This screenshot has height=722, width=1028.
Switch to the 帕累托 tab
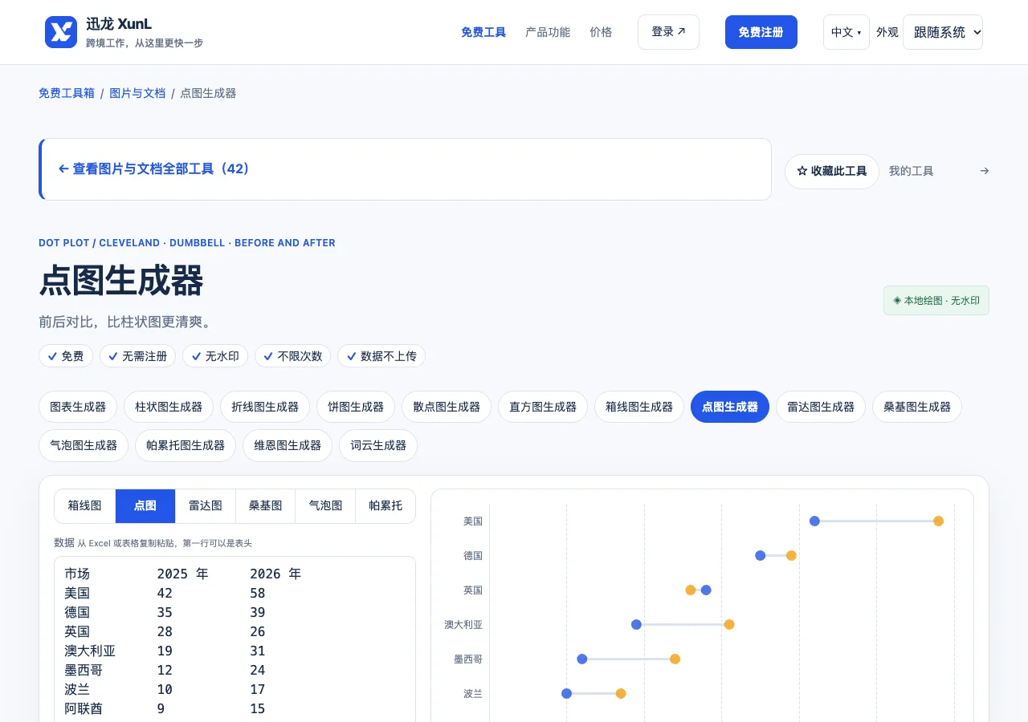[385, 506]
